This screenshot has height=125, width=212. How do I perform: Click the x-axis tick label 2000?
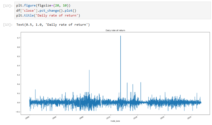pyautogui.click(x=27, y=118)
